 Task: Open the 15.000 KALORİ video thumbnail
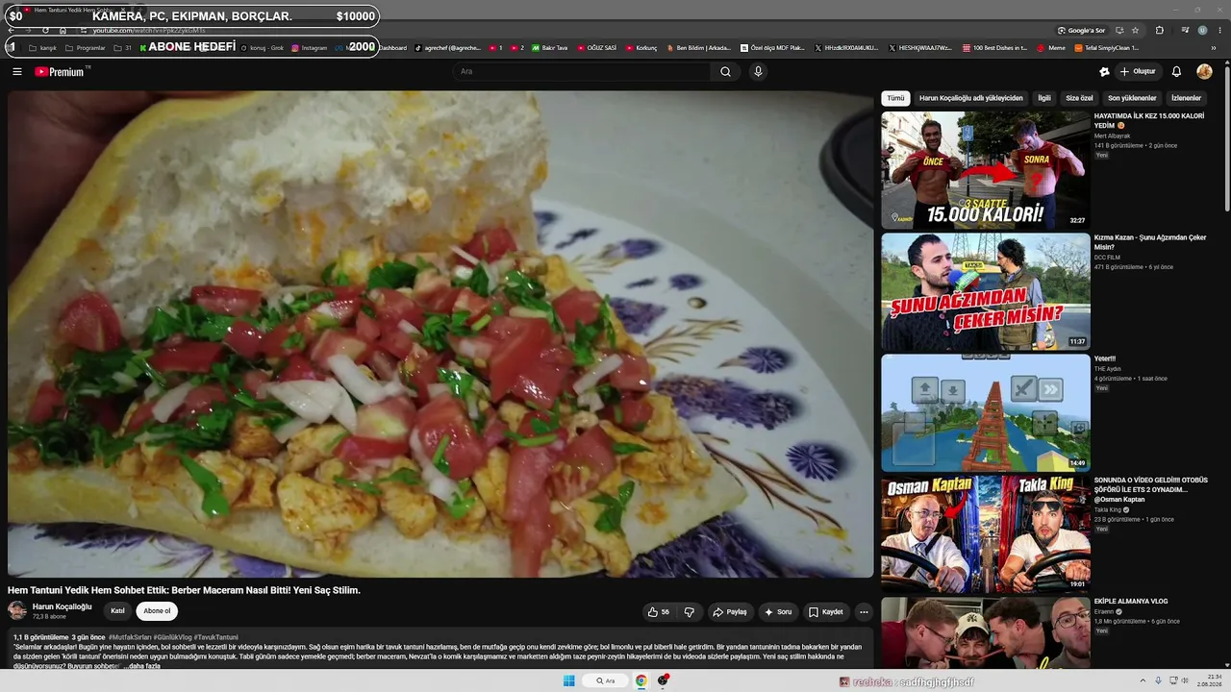click(x=986, y=170)
